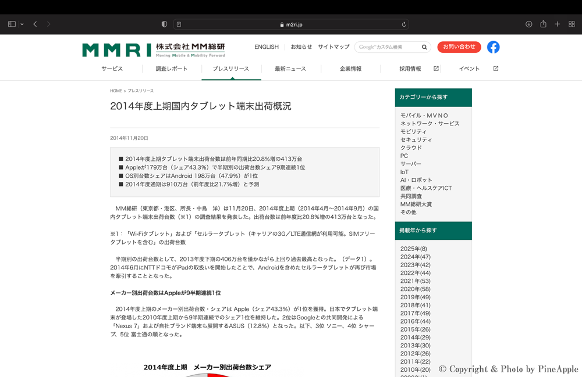The height and width of the screenshot is (377, 582).
Task: Show the tab overview grid icon
Action: click(572, 24)
